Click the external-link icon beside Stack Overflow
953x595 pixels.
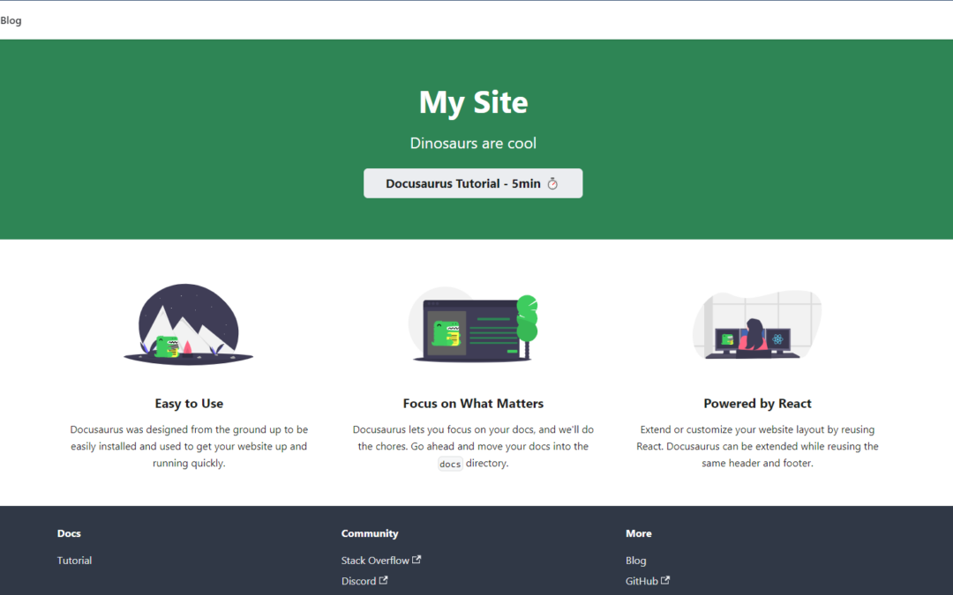coord(416,560)
